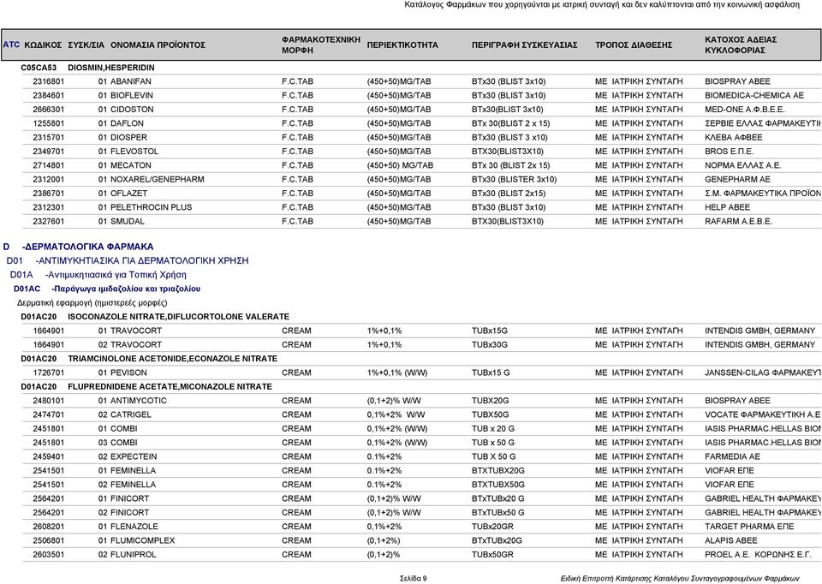Screen dimensions: 822x584
Task: Click holder HELP ABEE
Action: 727,207
